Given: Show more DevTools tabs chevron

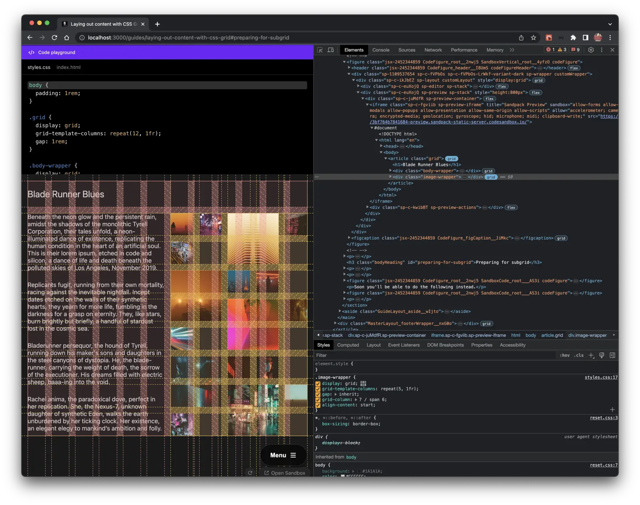Looking at the screenshot, I should [x=512, y=50].
